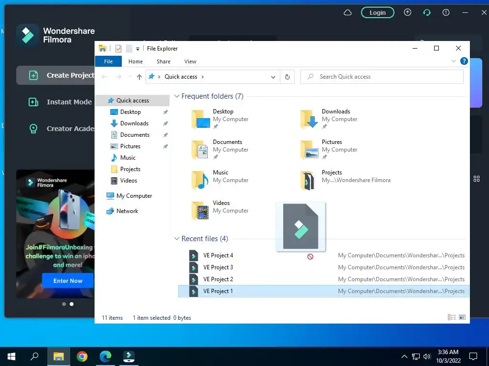Open Creator Academy in Filmora
The width and height of the screenshot is (489, 366).
tap(61, 129)
